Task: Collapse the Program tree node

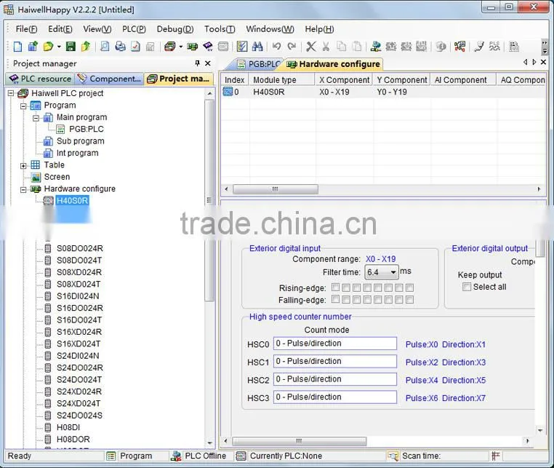Action: 23,106
